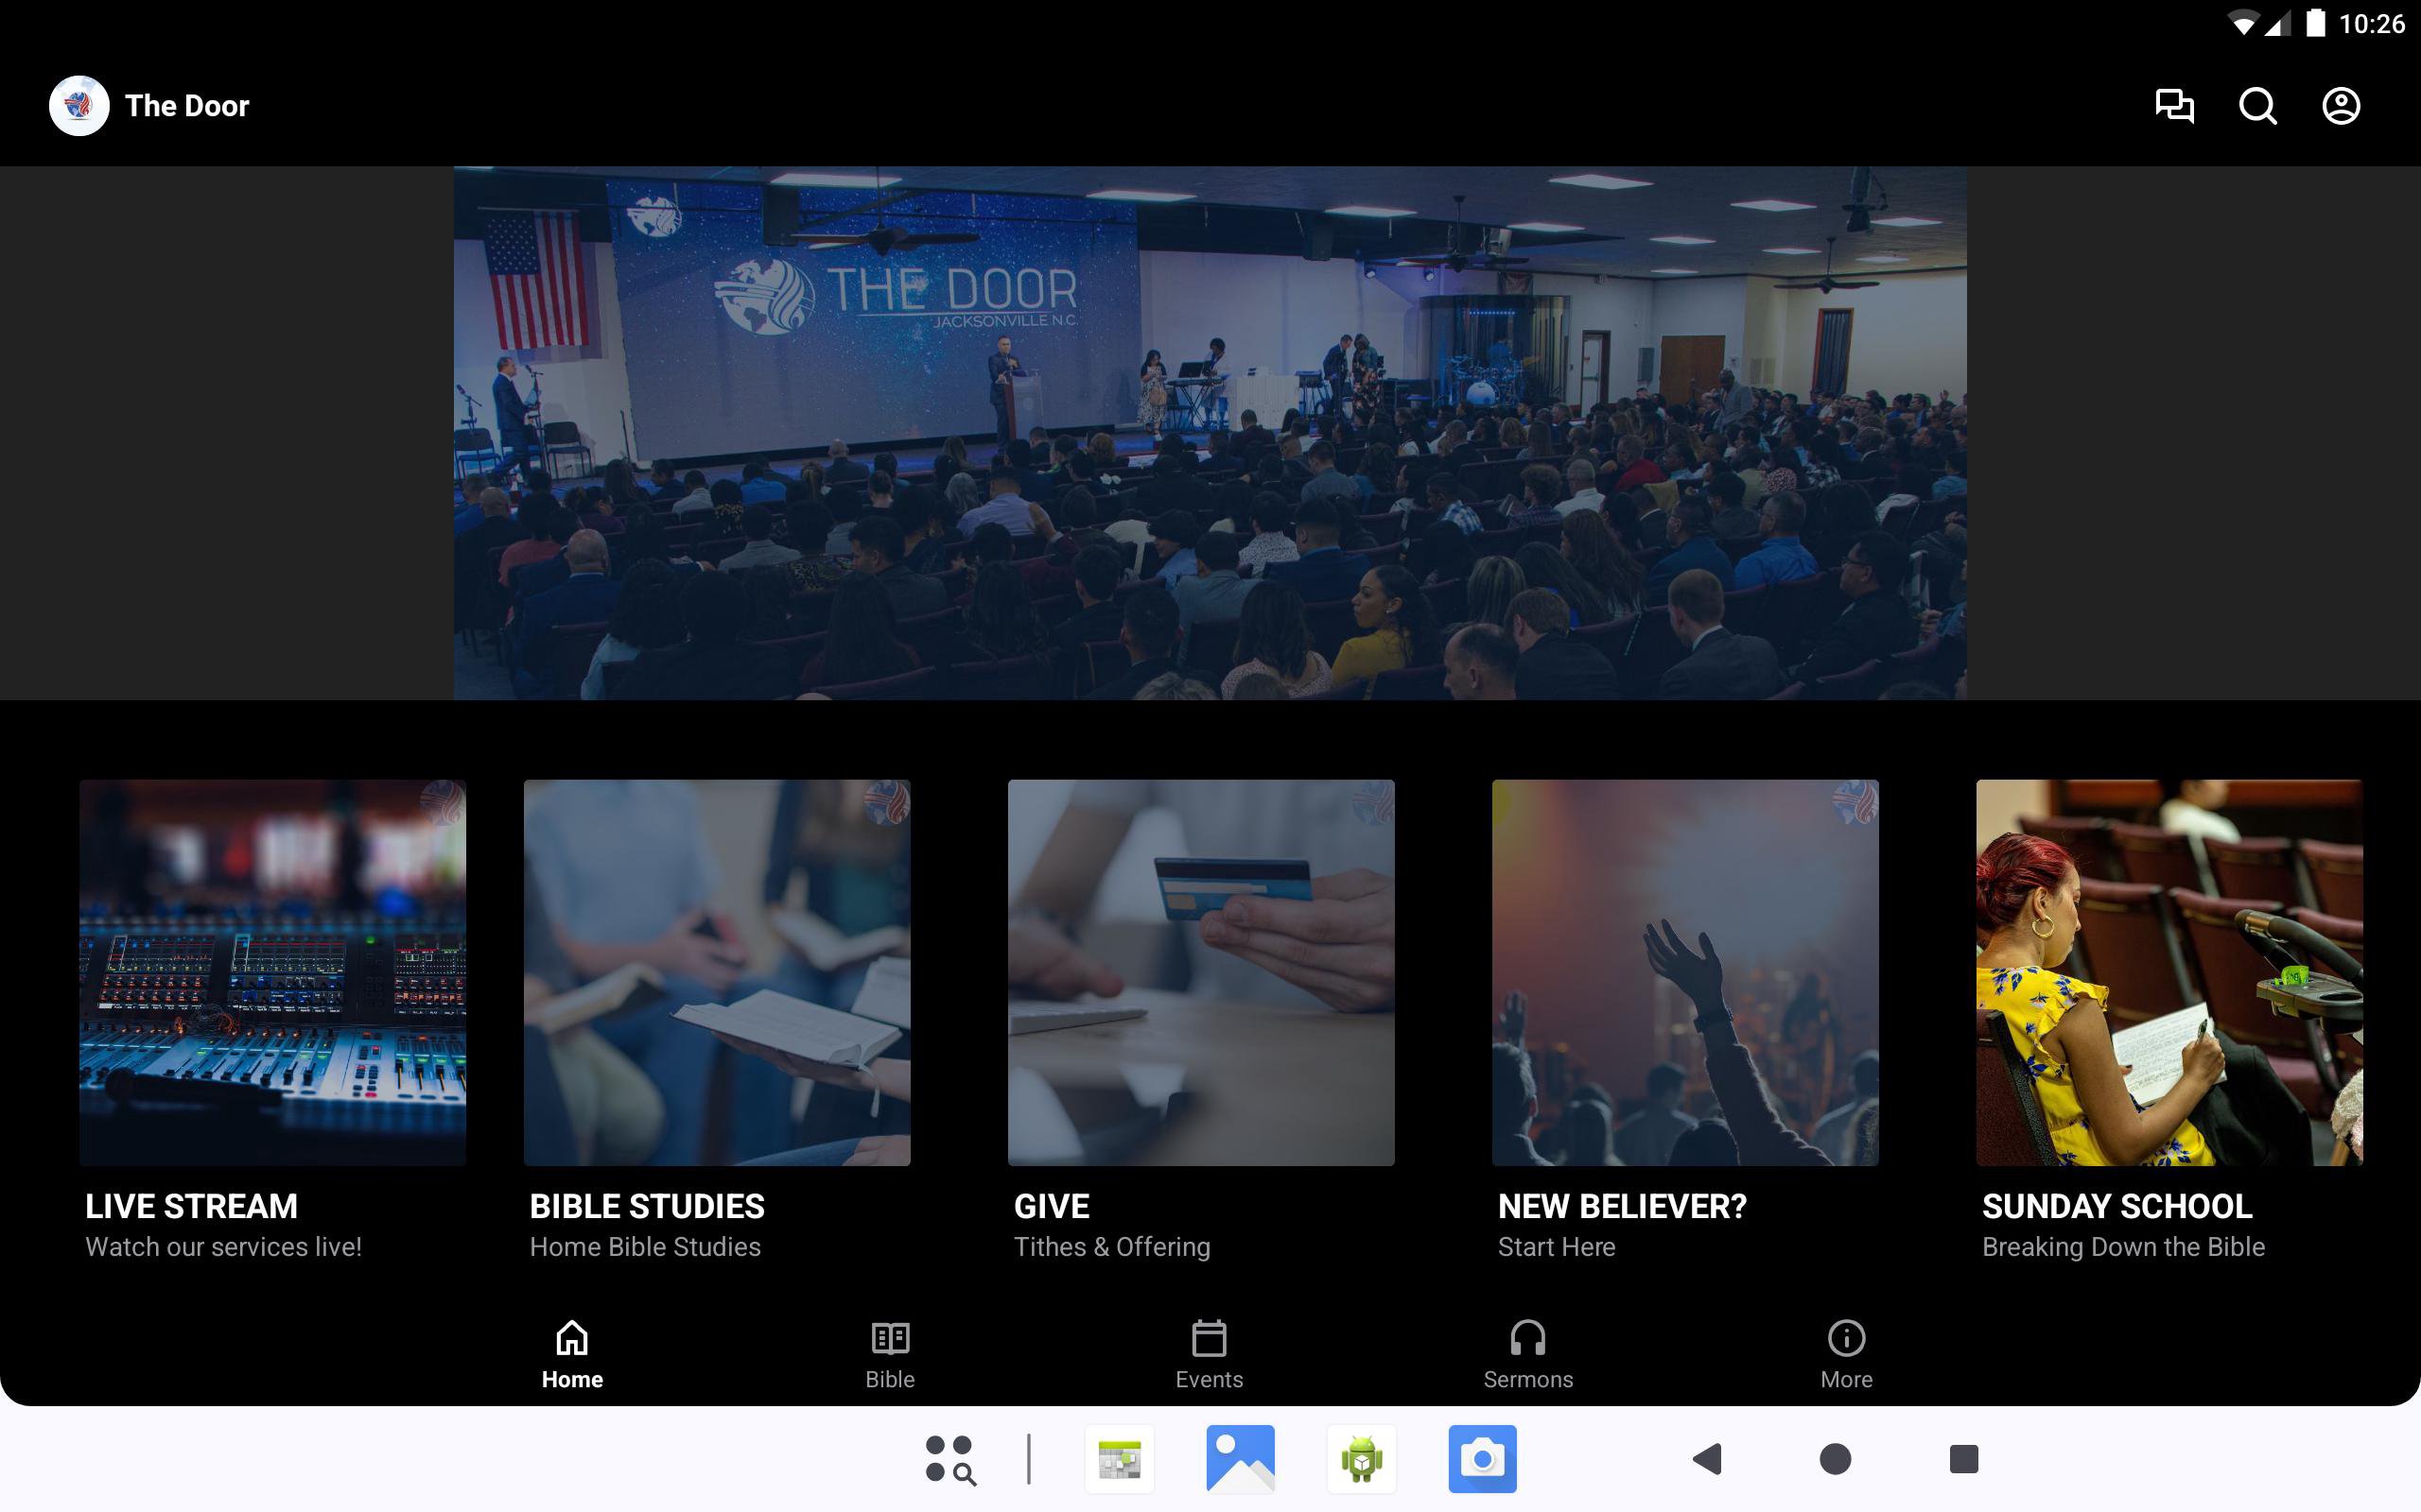Open the camera app in taskbar
Screen dimensions: 2421x1512
tap(1482, 1459)
